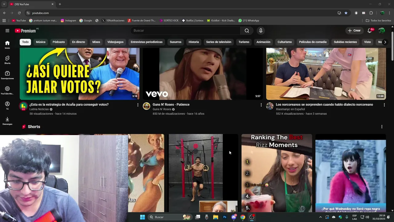Select the En directo filter chip
Viewport: 394px width, 222px height.
tap(78, 42)
